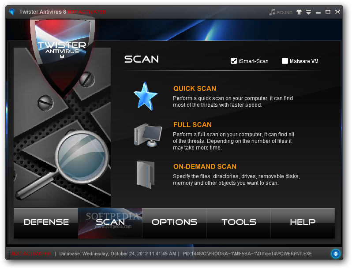The width and height of the screenshot is (352, 269).
Task: Click the blue star Quick Scan icon
Action: click(146, 96)
